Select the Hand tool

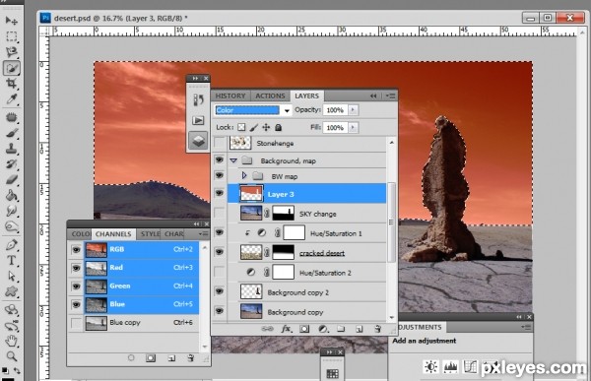11,341
